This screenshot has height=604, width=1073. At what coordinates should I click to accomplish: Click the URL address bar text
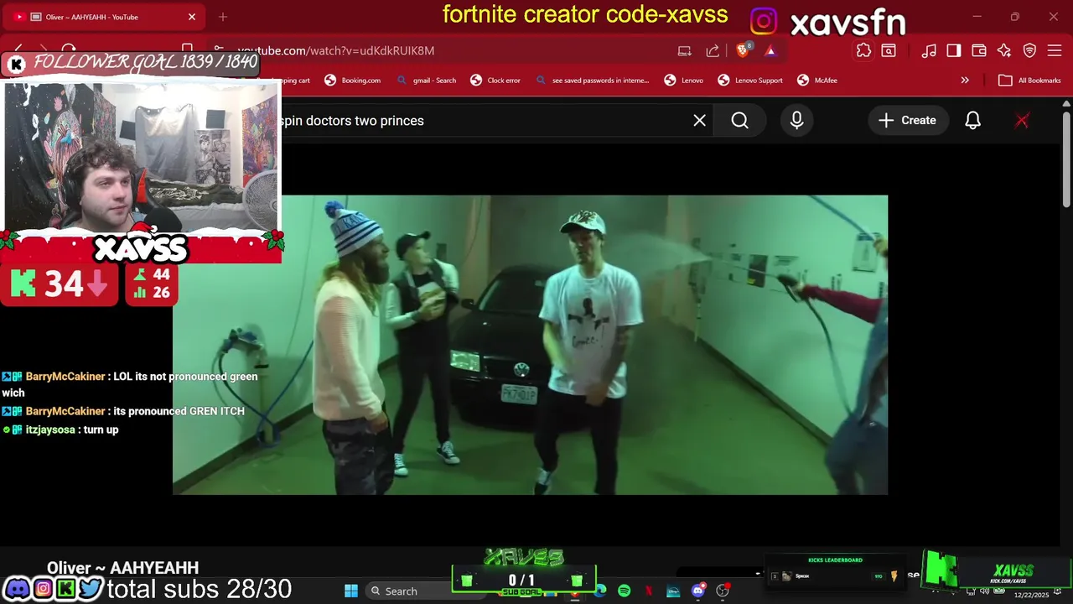coord(335,50)
